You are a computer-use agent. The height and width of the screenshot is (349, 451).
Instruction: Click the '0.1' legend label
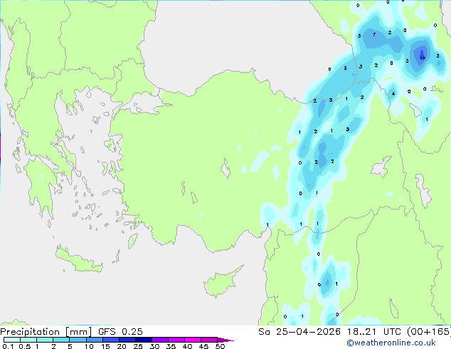tap(8, 346)
